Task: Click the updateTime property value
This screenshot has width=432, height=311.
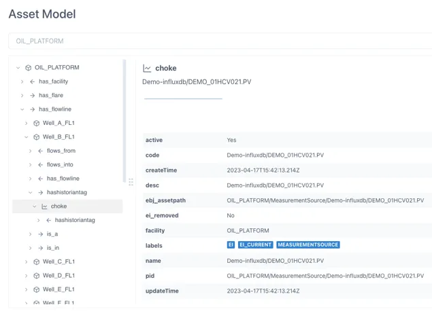Action: tap(263, 291)
